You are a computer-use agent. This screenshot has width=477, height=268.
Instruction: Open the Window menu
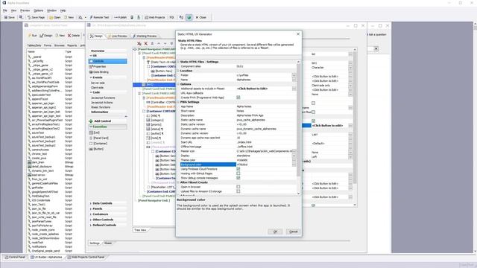[x=51, y=10]
